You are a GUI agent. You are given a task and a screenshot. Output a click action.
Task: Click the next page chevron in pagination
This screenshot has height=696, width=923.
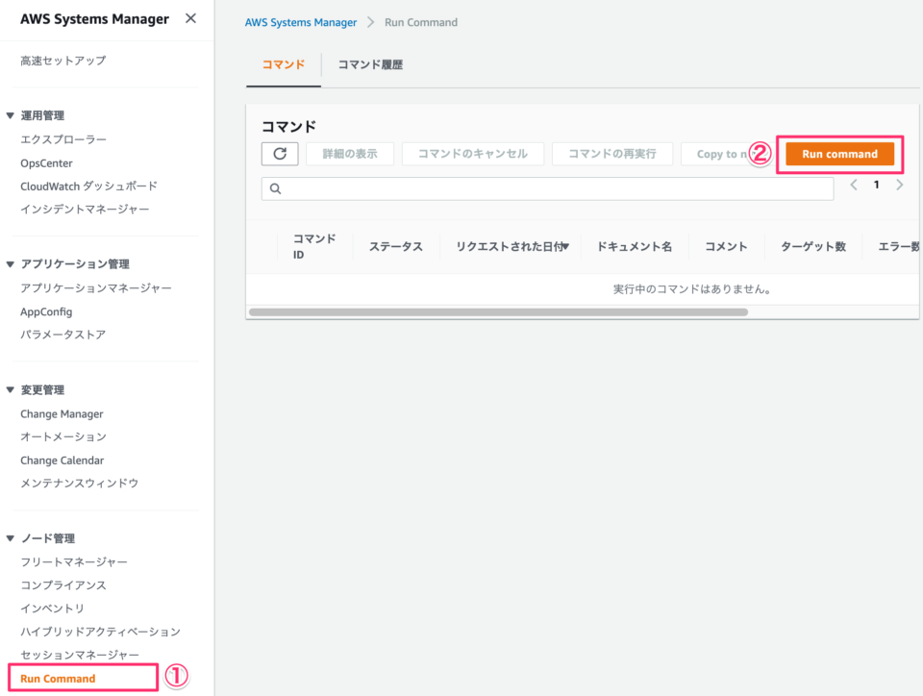coord(899,185)
